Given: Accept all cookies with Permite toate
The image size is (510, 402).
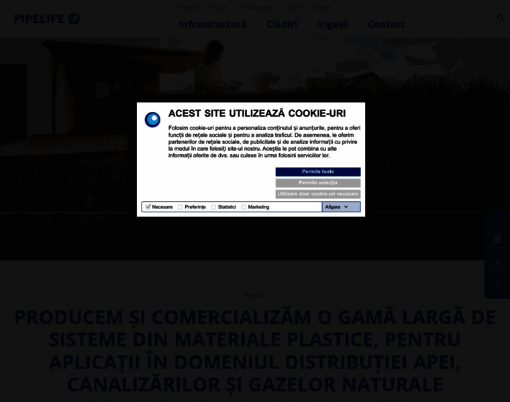Looking at the screenshot, I should pyautogui.click(x=318, y=172).
